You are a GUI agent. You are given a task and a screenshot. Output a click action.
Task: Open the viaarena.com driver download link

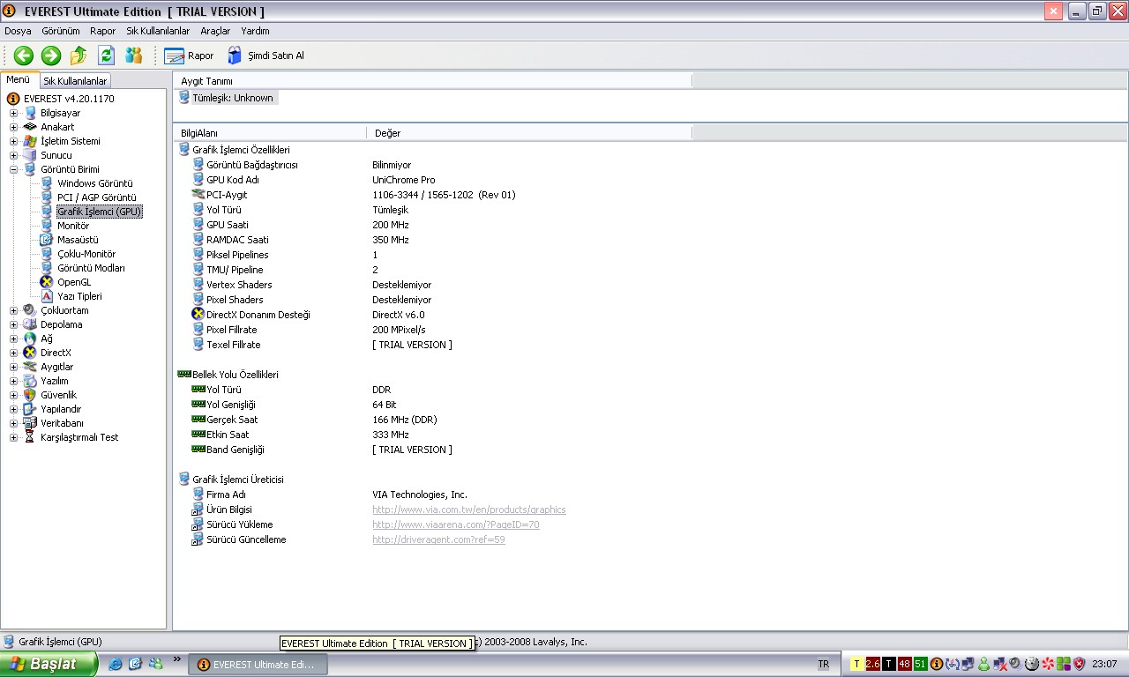456,524
